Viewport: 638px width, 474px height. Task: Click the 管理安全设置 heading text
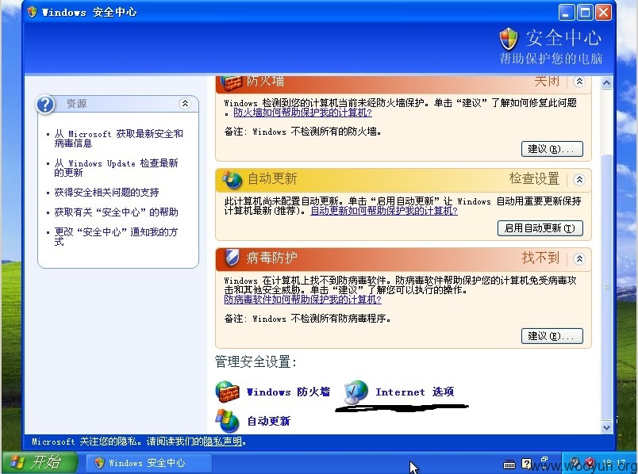[256, 361]
